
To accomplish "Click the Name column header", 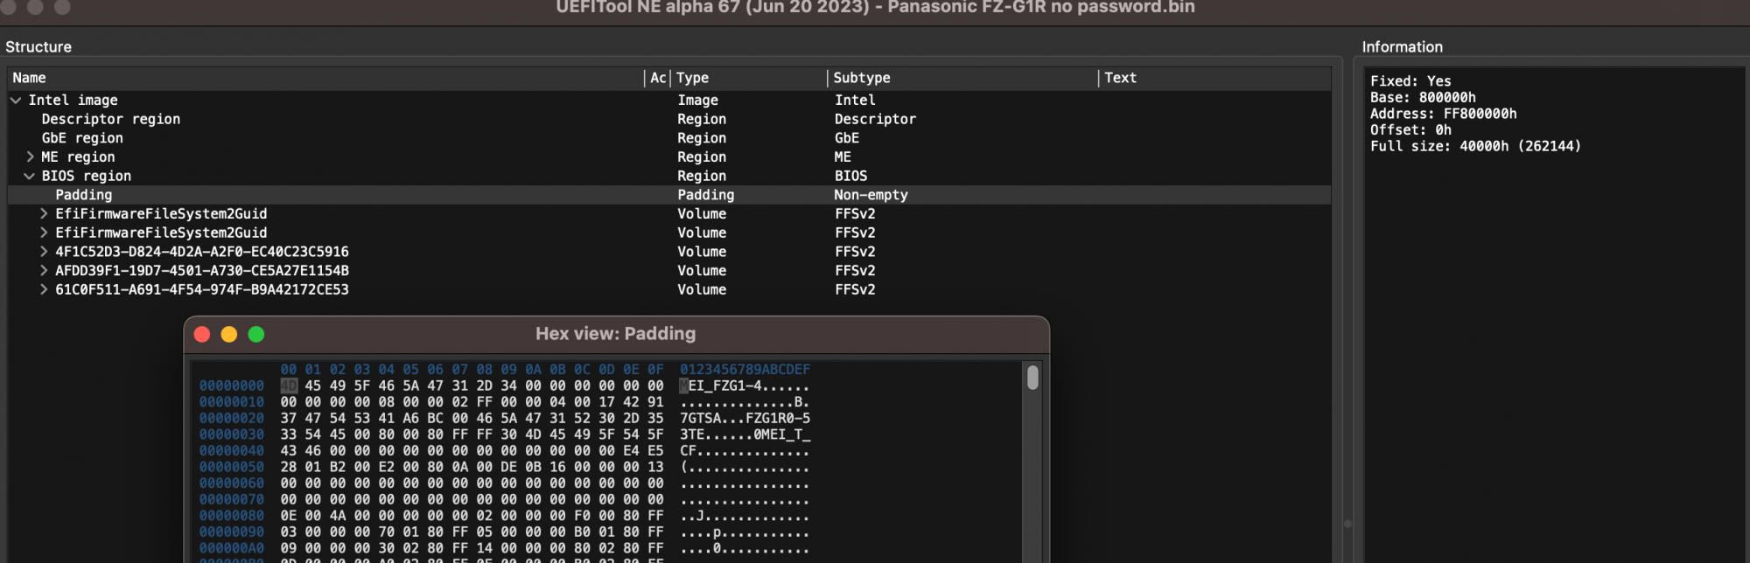I will (x=325, y=78).
